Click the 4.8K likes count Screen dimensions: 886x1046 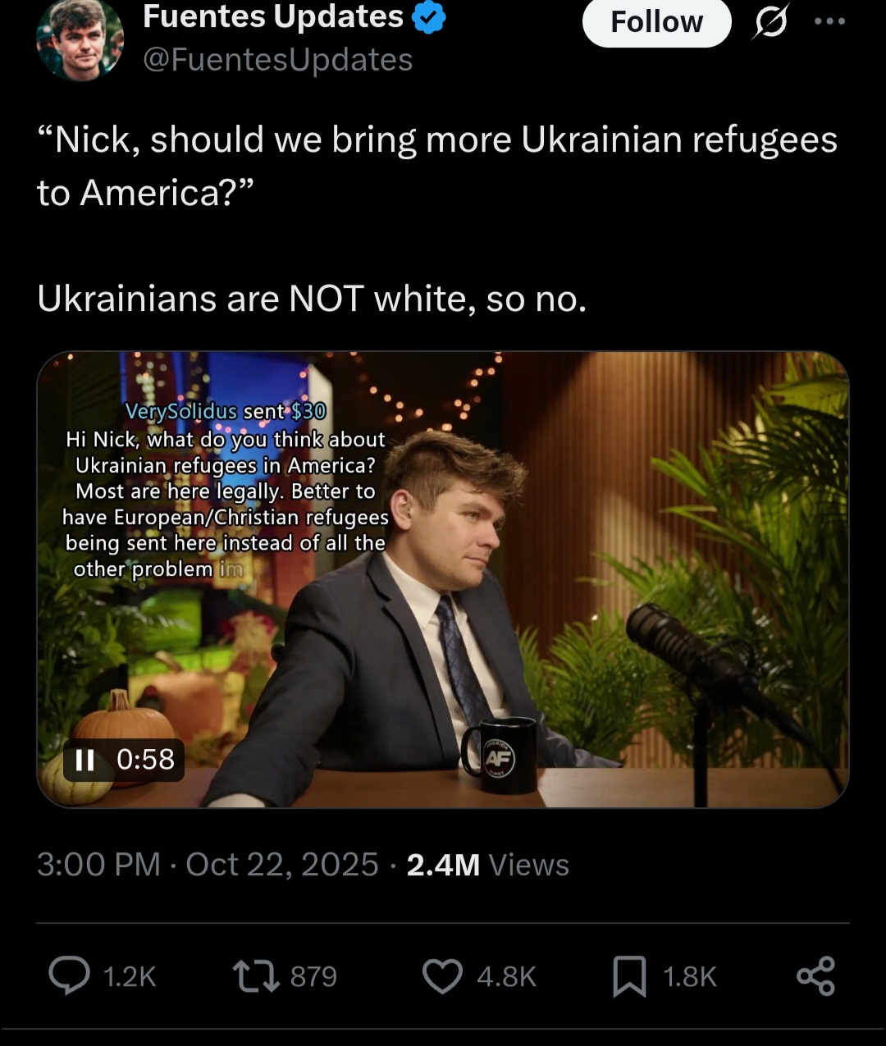pos(506,976)
